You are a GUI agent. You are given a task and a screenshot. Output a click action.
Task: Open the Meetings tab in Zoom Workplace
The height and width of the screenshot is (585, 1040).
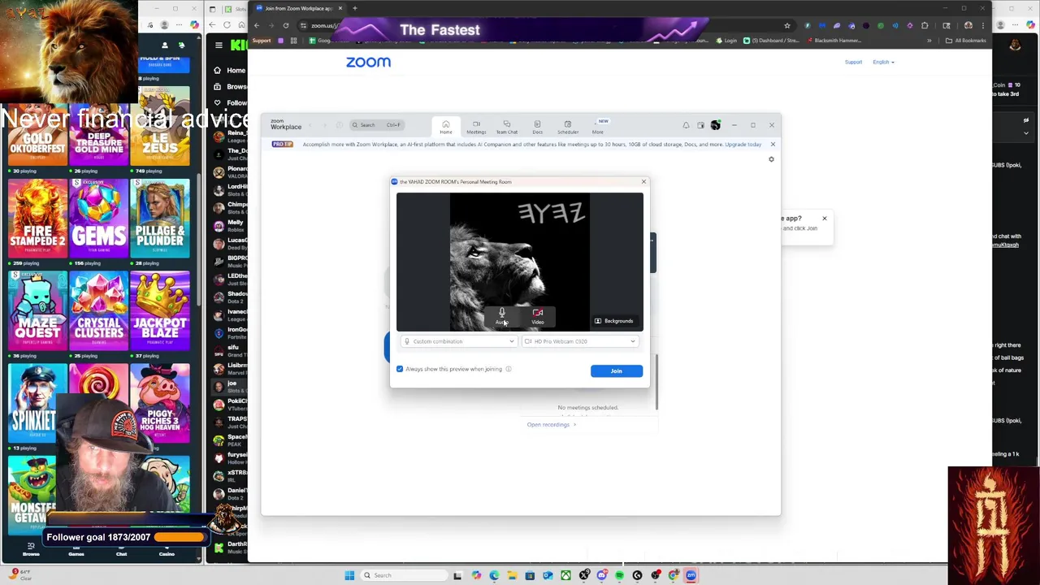coord(476,127)
